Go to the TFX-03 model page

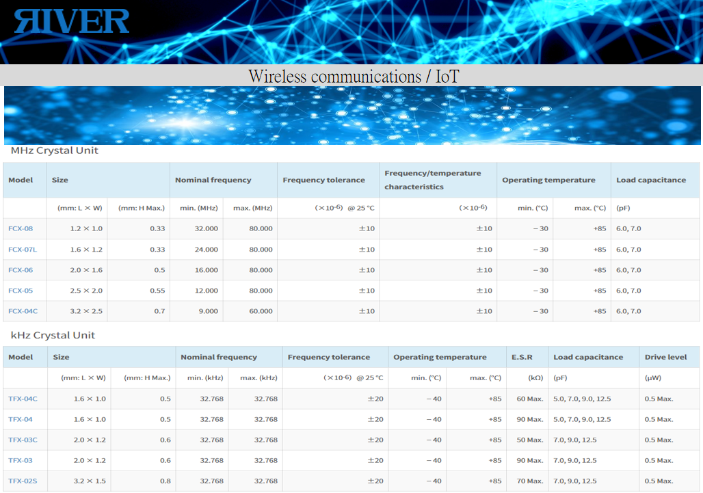pyautogui.click(x=21, y=460)
